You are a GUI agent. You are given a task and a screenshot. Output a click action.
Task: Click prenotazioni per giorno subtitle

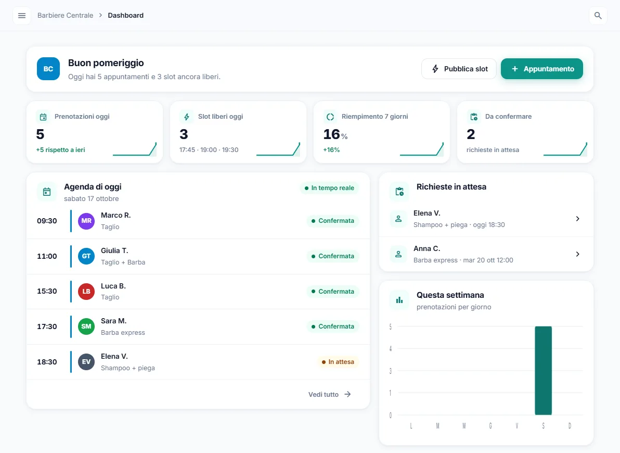(x=454, y=307)
